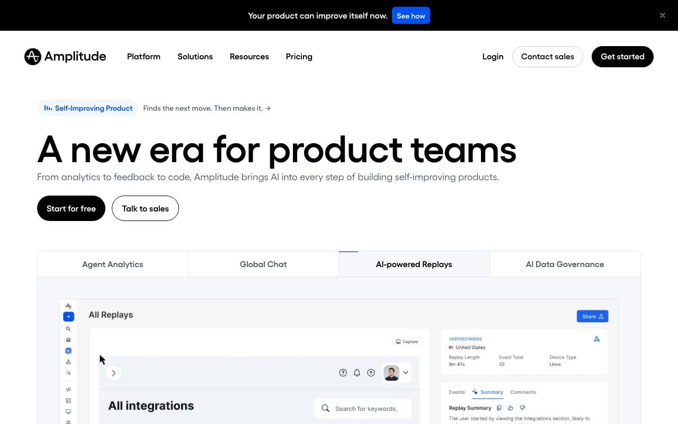Click the bar chart icon in preview sidebar
Viewport: 678px width, 424px height.
(x=68, y=401)
